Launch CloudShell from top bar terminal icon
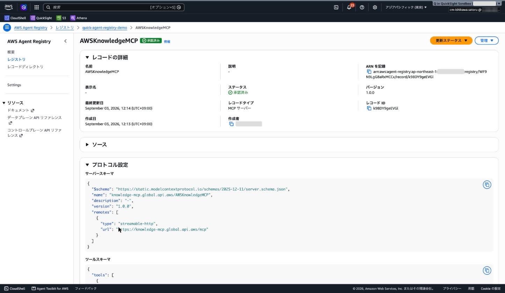Screen dimensions: 505x293 pos(336,7)
